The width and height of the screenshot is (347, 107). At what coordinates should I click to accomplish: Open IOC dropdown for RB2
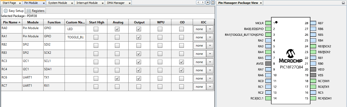pos(210,46)
